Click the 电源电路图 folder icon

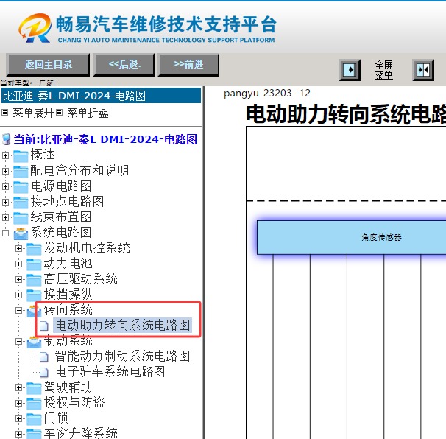coord(21,187)
